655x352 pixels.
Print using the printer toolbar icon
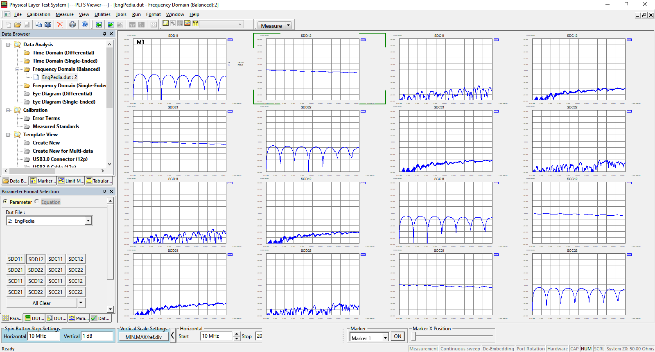[72, 25]
